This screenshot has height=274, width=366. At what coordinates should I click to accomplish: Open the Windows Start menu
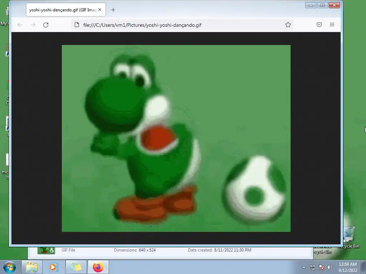point(10,267)
